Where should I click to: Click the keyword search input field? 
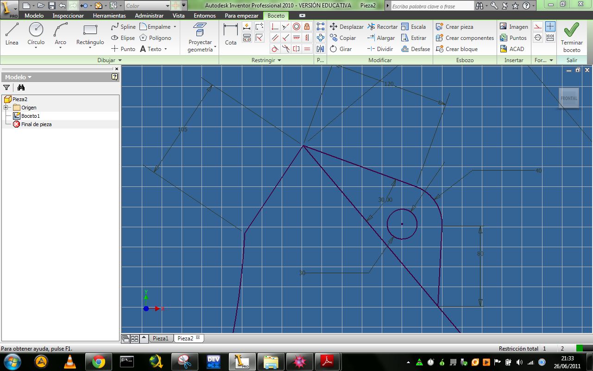click(x=432, y=6)
